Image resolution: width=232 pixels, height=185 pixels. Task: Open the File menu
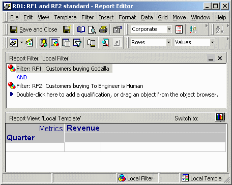(x=14, y=17)
